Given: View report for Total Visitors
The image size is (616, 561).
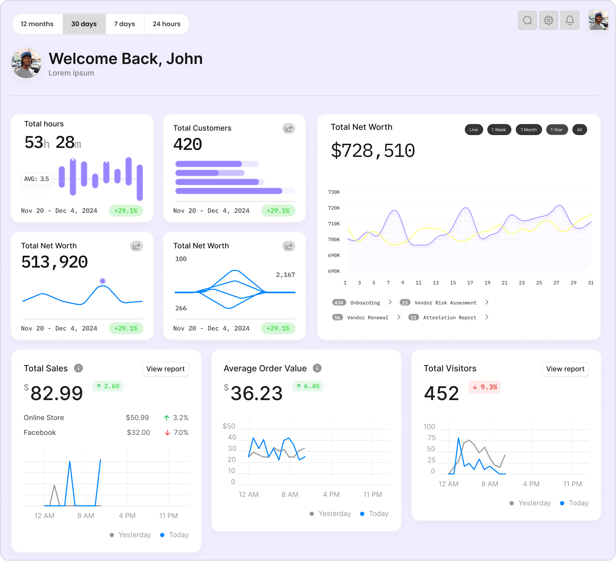Looking at the screenshot, I should (565, 369).
